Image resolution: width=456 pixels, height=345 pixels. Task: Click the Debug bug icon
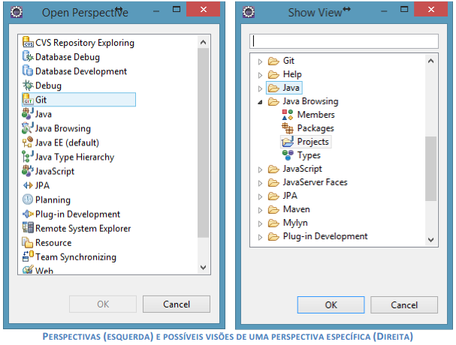tap(28, 85)
